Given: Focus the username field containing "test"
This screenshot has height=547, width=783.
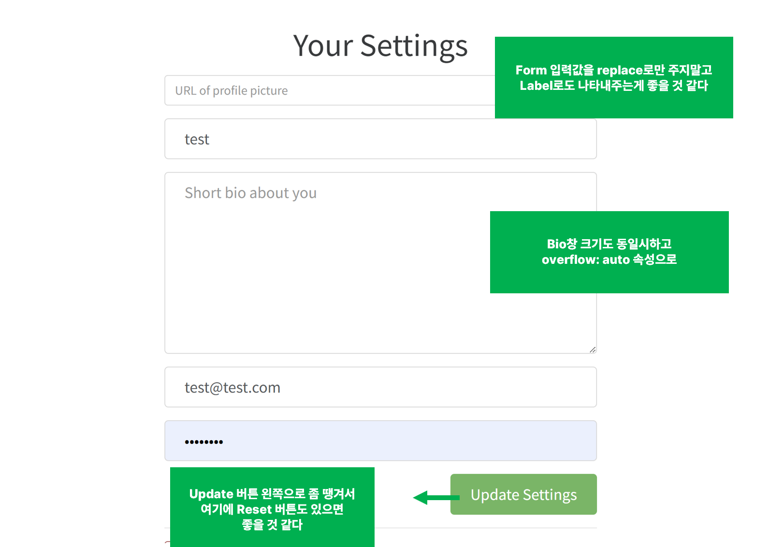Looking at the screenshot, I should [380, 139].
